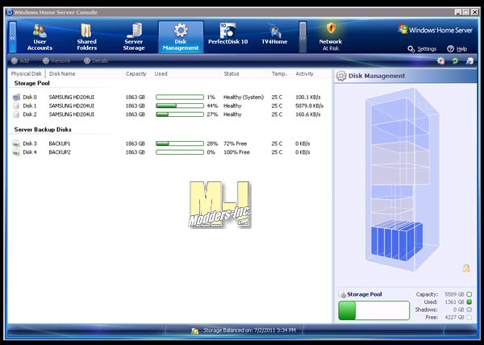
Task: Open the Help link
Action: [457, 49]
